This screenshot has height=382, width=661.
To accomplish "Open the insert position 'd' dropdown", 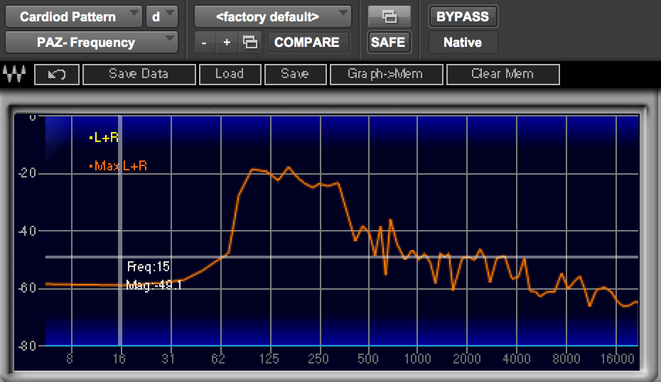I will pos(163,16).
